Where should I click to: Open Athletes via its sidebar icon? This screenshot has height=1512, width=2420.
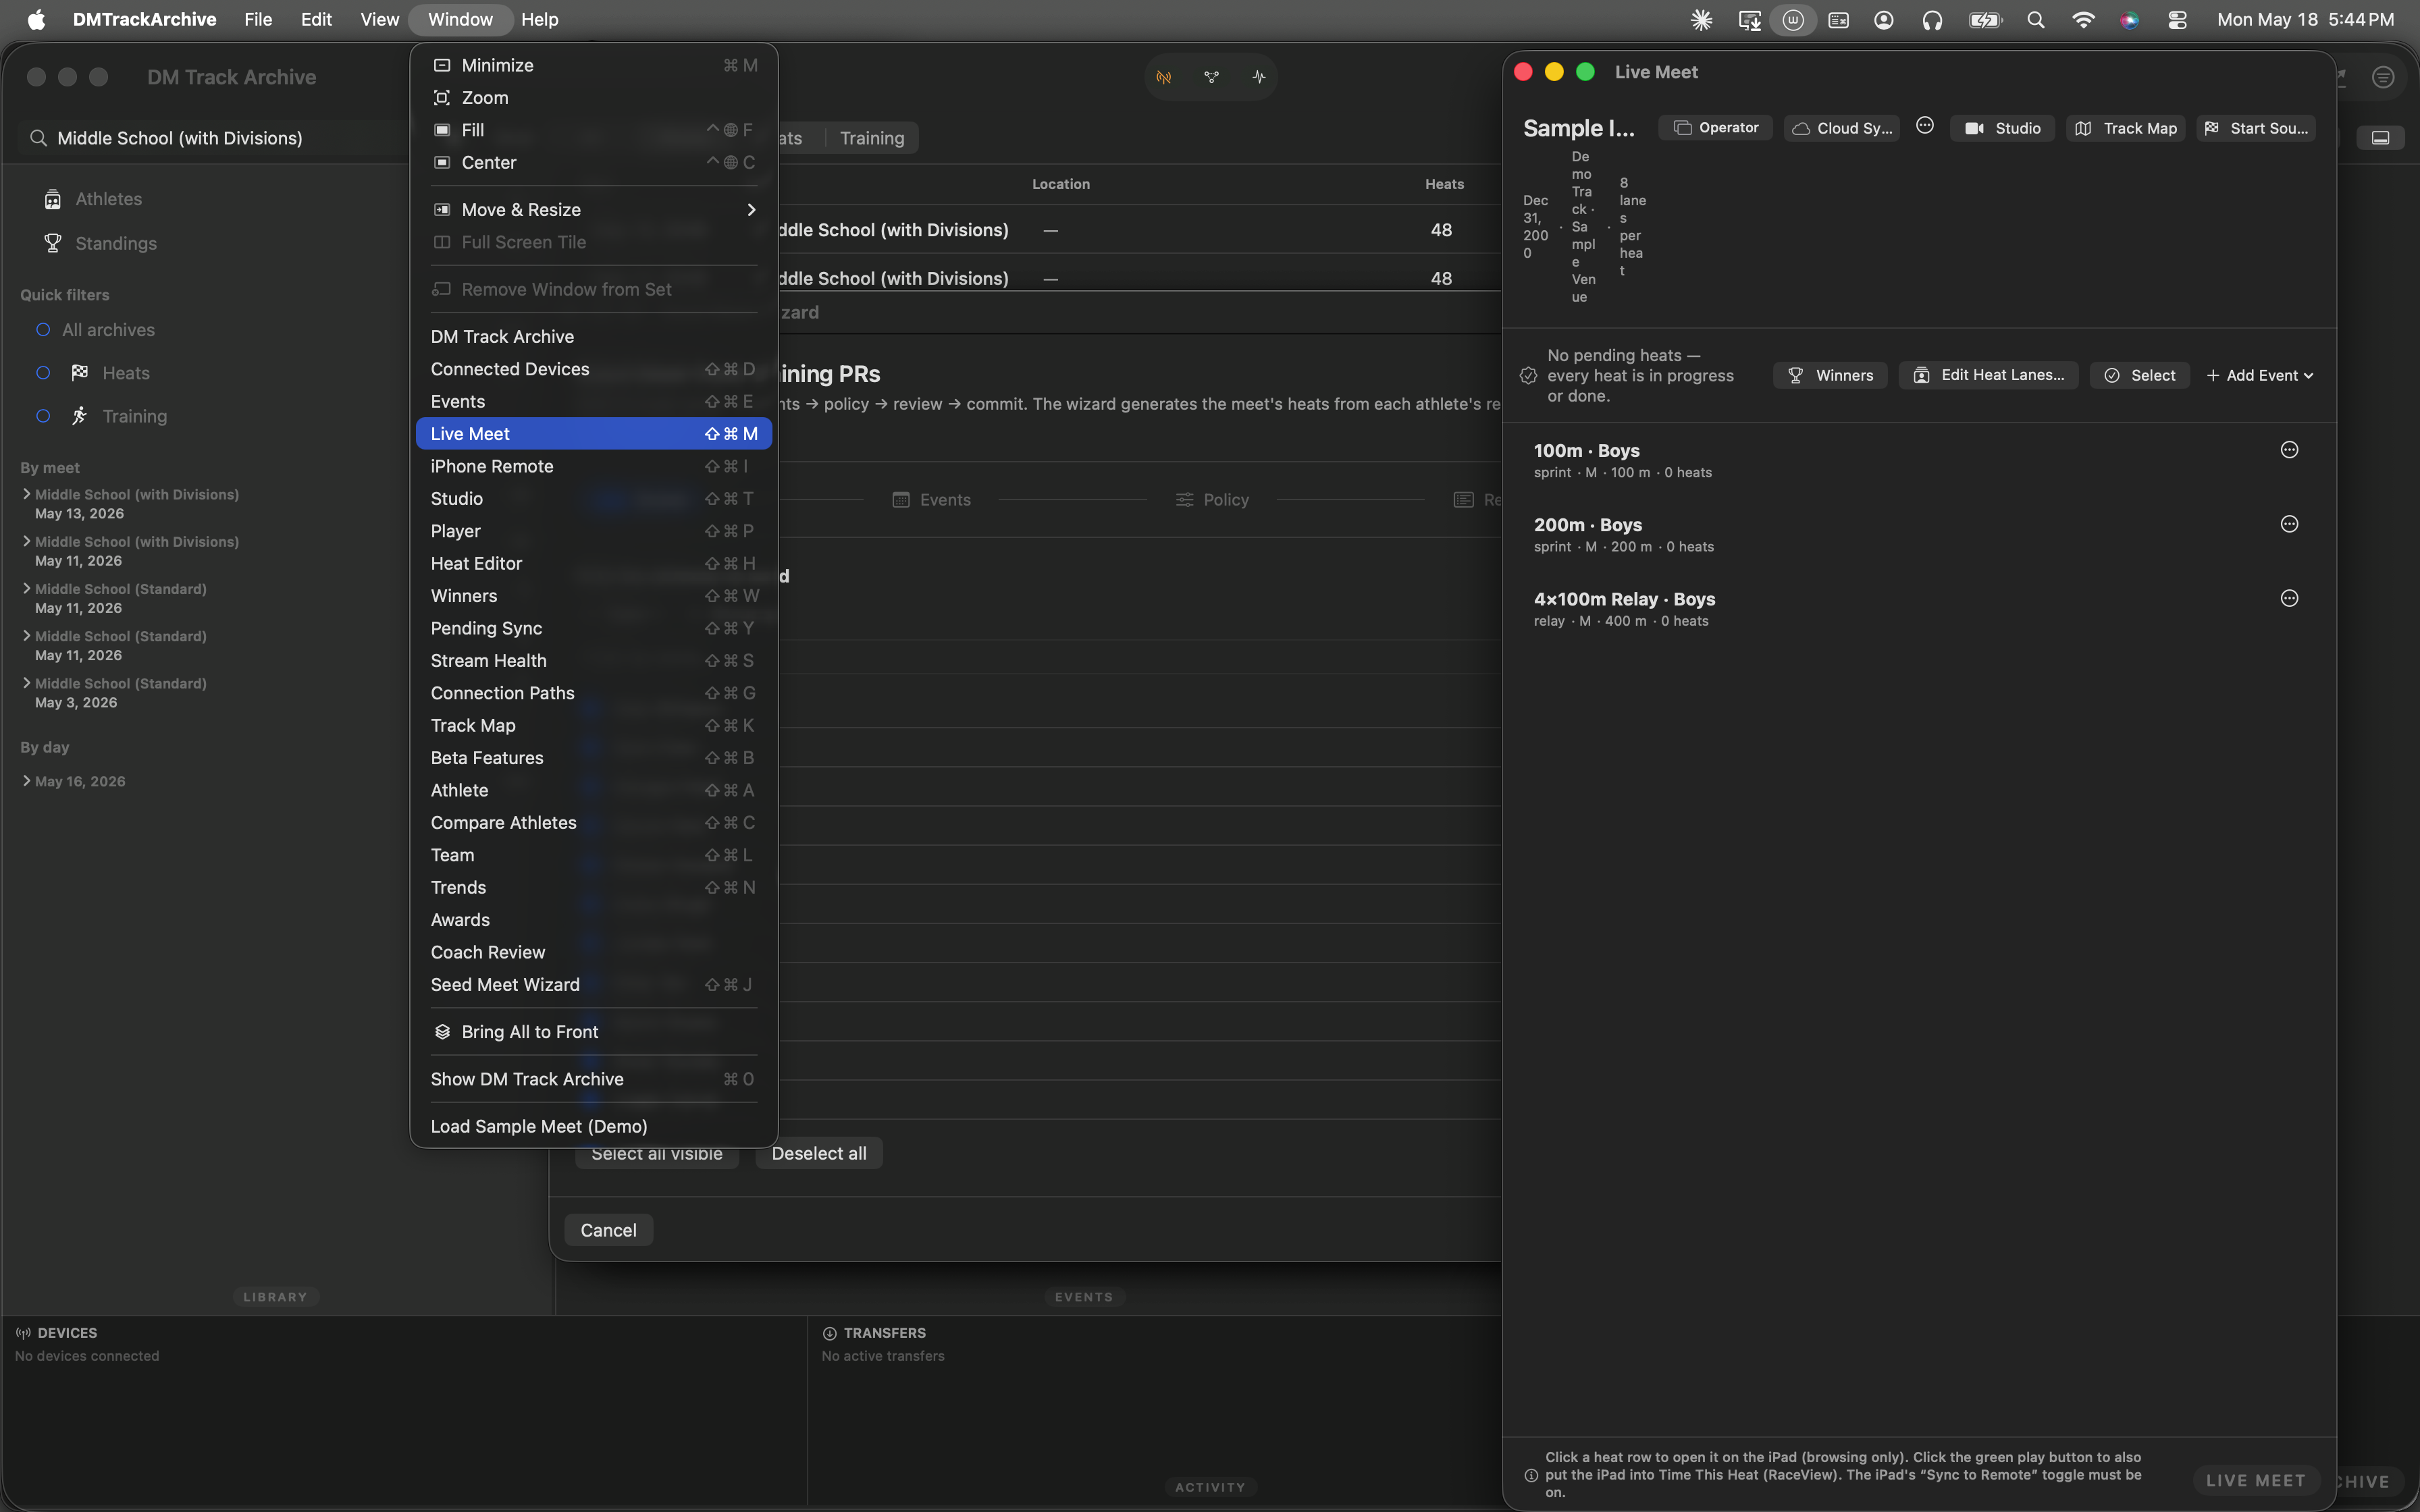click(x=53, y=199)
